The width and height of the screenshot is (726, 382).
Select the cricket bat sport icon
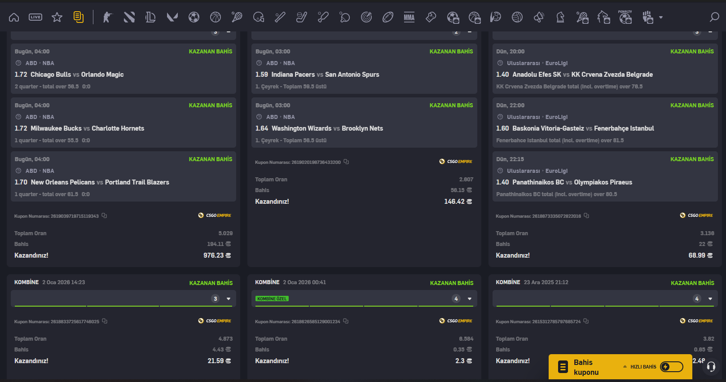click(x=323, y=18)
